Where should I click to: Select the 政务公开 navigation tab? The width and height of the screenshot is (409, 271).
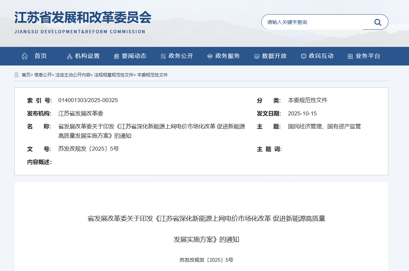(181, 56)
